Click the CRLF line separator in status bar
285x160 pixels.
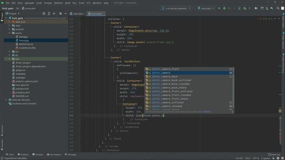pos(248,158)
